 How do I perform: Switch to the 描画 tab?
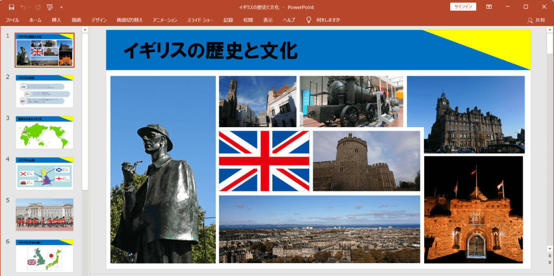(76, 20)
